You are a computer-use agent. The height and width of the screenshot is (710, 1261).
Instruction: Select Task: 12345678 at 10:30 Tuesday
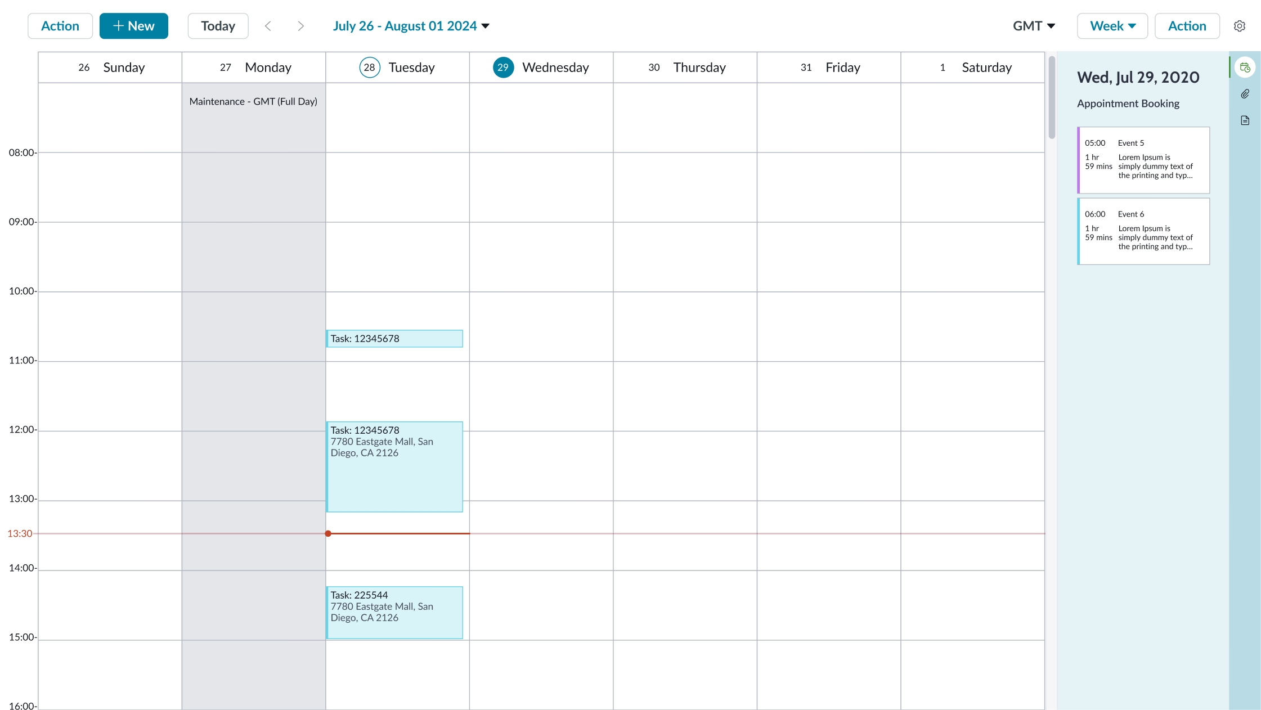point(394,338)
